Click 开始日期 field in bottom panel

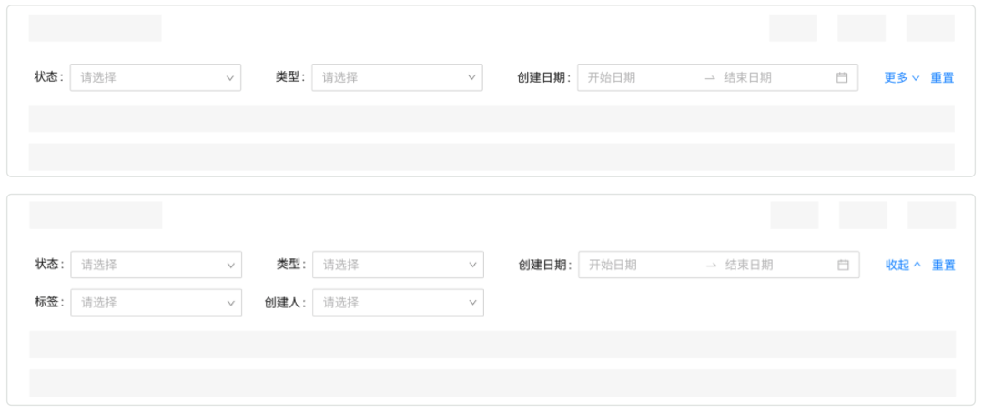(638, 265)
